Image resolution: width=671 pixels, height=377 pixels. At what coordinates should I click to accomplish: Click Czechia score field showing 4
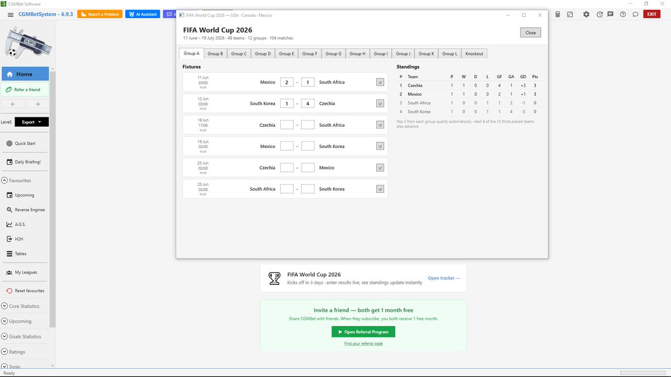(x=308, y=103)
